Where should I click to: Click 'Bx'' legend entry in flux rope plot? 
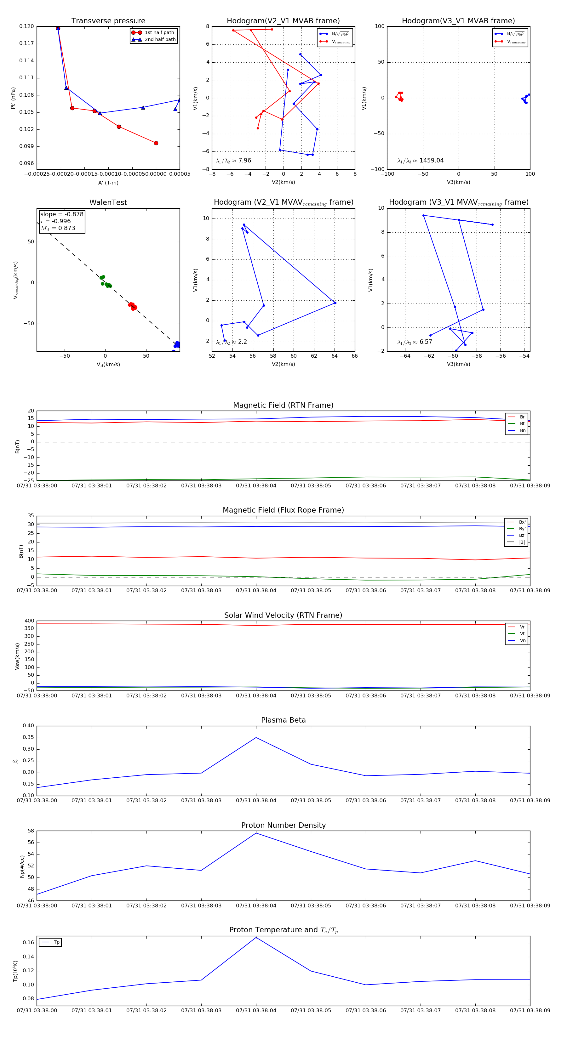point(517,522)
